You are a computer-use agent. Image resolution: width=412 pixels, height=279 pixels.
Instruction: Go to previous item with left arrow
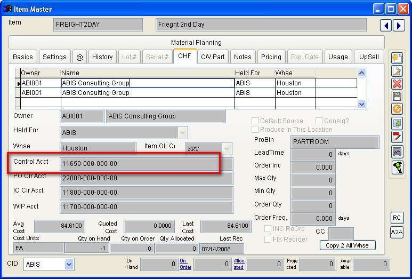386,25
